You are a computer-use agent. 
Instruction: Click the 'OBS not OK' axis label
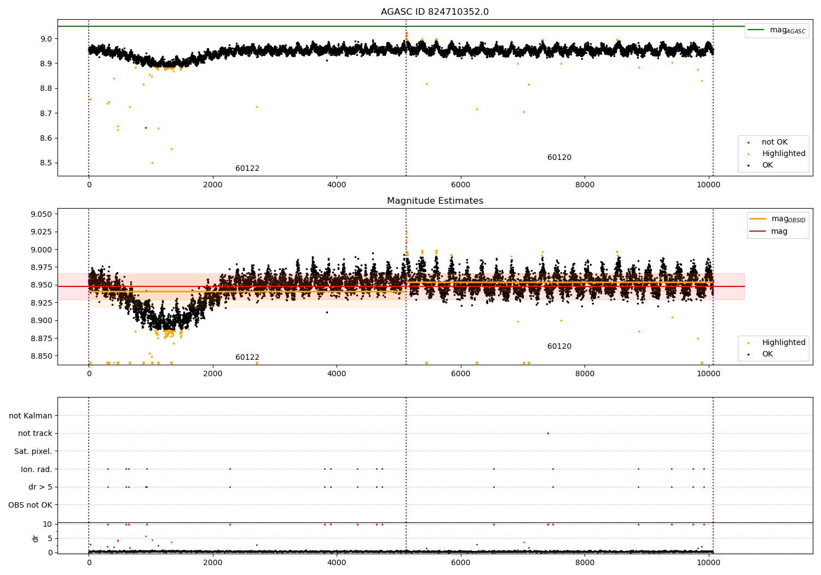31,505
